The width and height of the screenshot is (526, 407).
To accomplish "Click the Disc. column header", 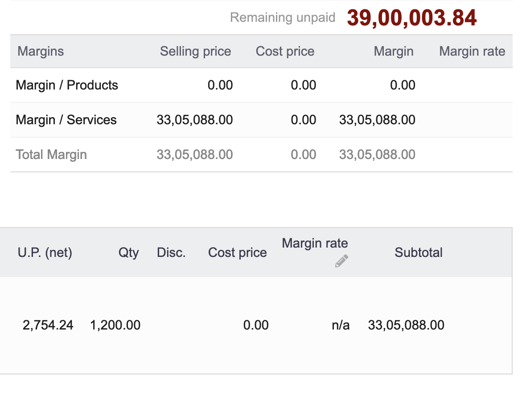I will pyautogui.click(x=171, y=252).
